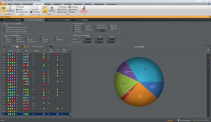Click the 2 Pair pie slice
Screen dimensions: 211x122
point(147,68)
